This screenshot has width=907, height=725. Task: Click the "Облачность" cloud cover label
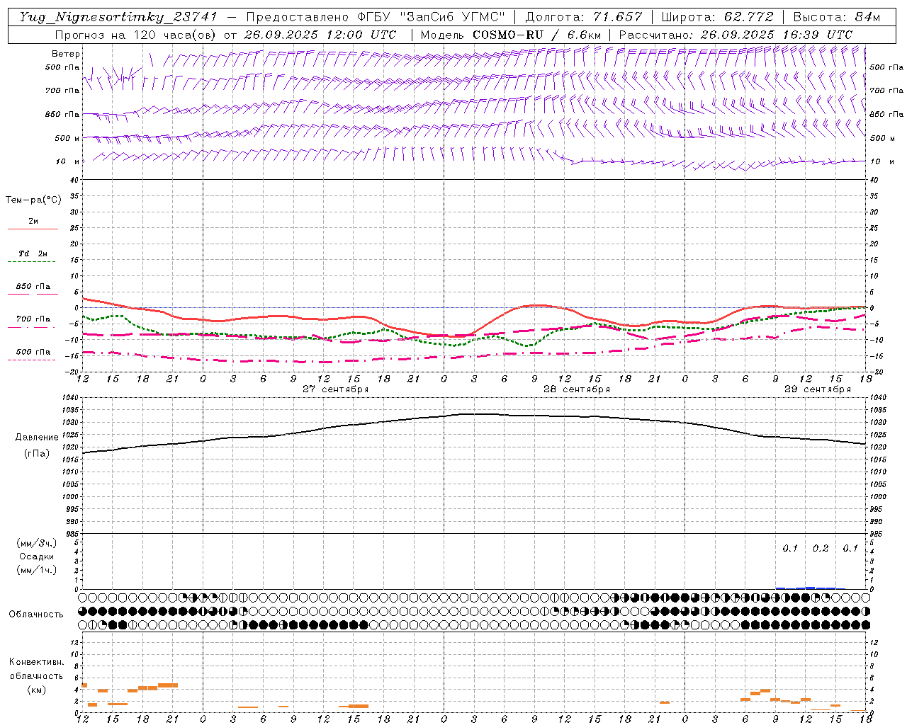(36, 615)
